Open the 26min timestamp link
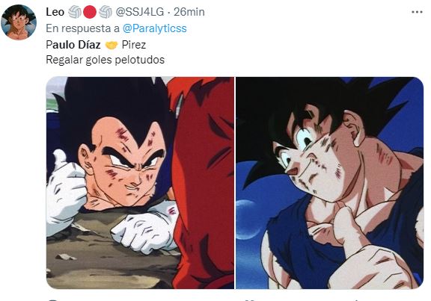The image size is (431, 301). (x=189, y=12)
